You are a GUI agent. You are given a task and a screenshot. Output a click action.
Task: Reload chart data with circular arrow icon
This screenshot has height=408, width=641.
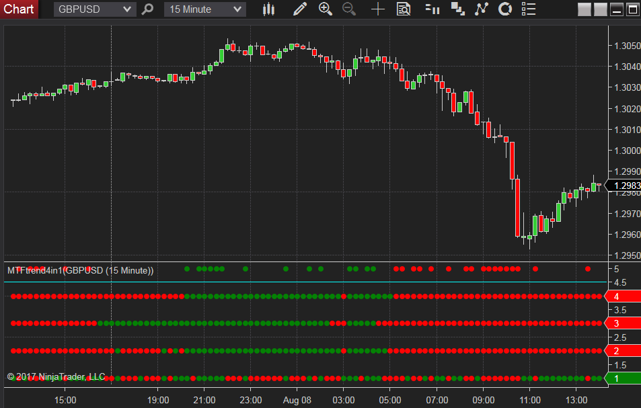click(x=504, y=9)
